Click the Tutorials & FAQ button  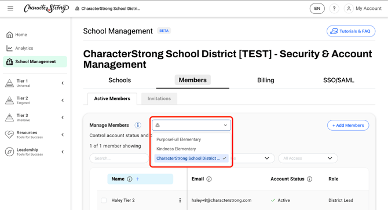(x=351, y=31)
